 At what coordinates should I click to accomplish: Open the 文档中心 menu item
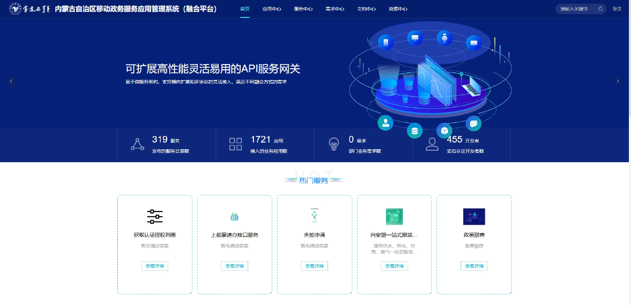click(367, 9)
